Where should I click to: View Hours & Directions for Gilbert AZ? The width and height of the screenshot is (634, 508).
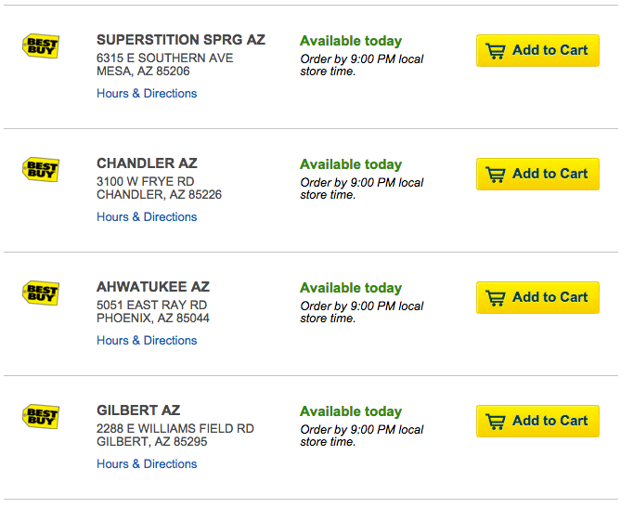coord(147,463)
